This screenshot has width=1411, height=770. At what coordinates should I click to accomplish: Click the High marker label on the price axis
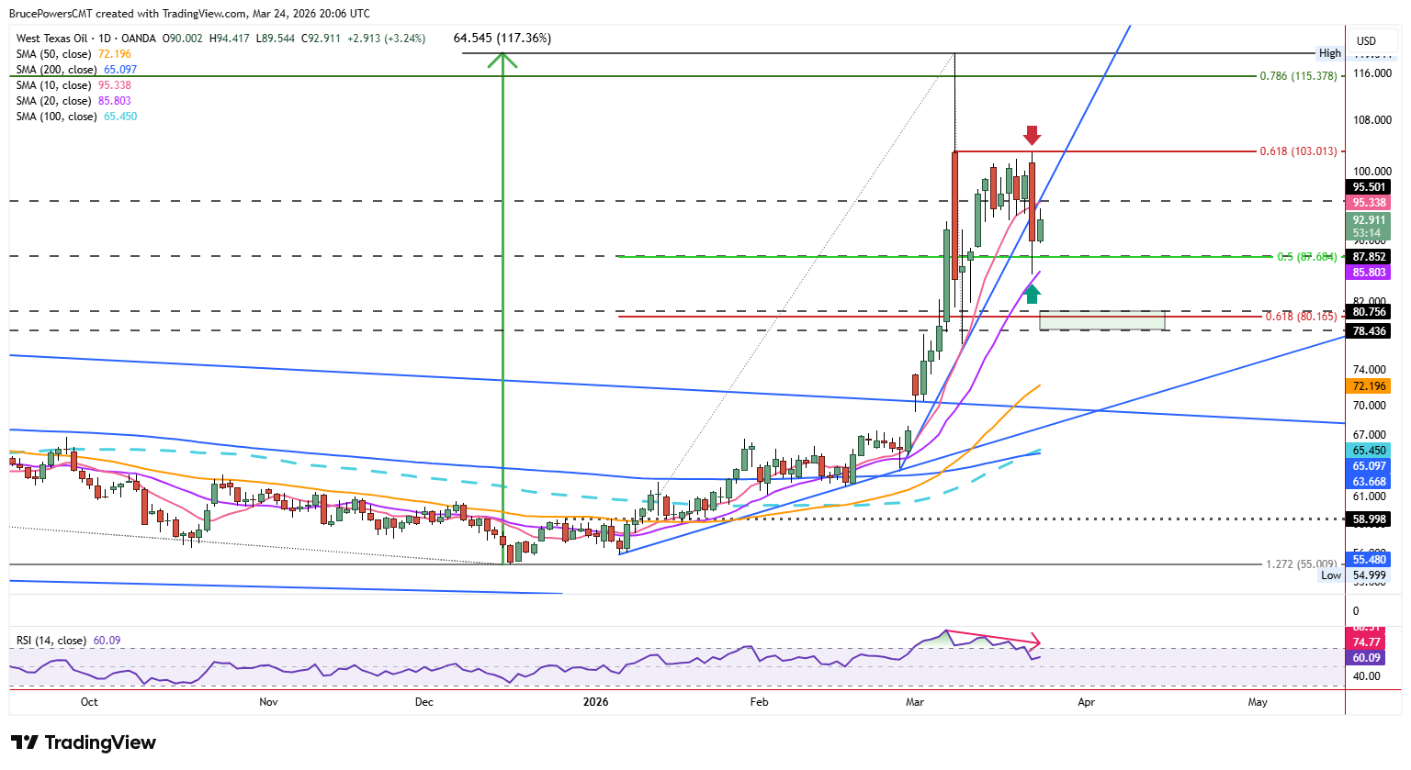pos(1330,53)
